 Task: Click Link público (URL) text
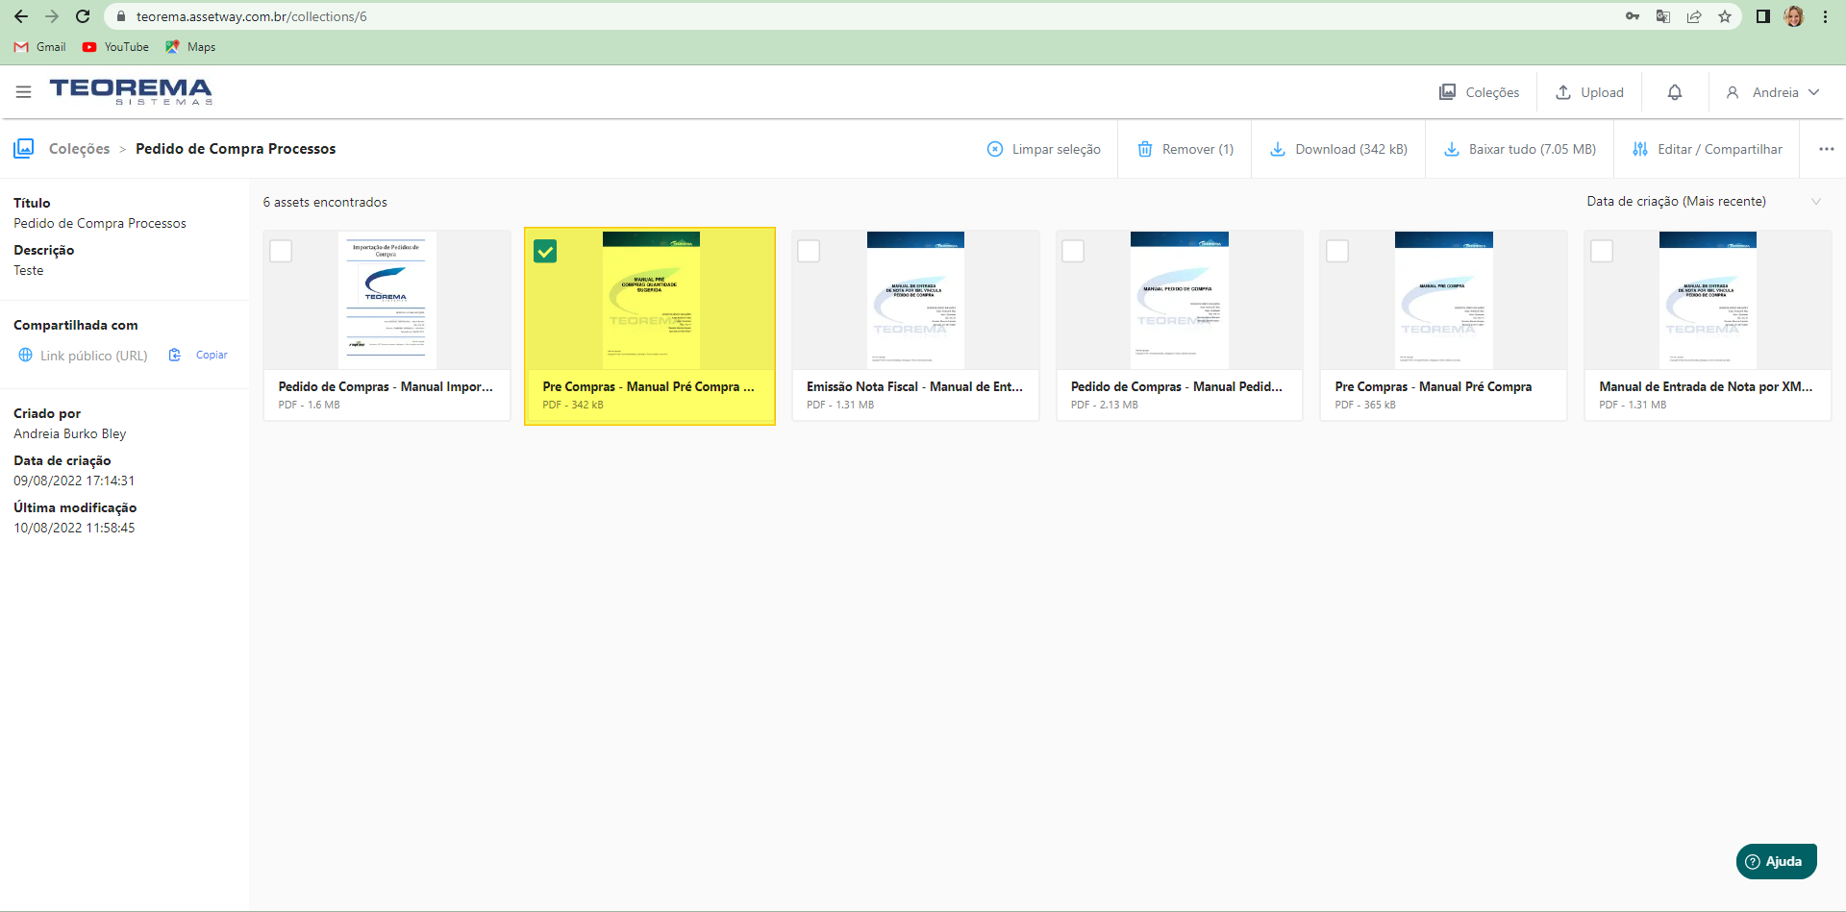94,356
